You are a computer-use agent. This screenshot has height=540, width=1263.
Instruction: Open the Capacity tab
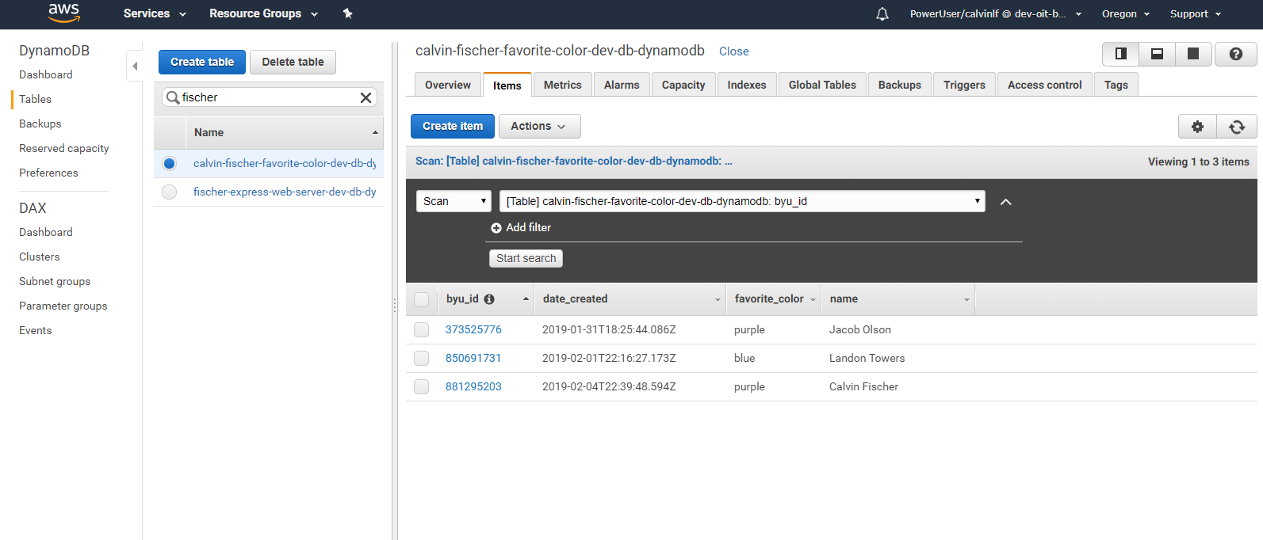click(x=683, y=85)
